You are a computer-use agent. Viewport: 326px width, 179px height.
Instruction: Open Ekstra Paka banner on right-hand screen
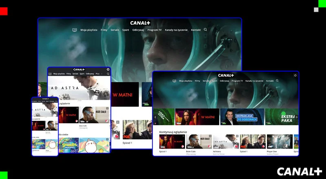click(x=282, y=117)
